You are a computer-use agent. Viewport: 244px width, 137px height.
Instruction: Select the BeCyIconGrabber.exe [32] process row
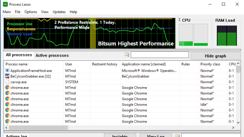[x=120, y=76]
